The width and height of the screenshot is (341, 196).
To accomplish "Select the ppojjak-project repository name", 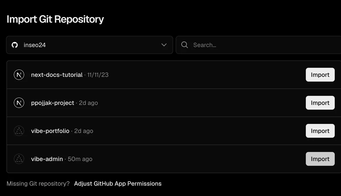I will pos(53,103).
